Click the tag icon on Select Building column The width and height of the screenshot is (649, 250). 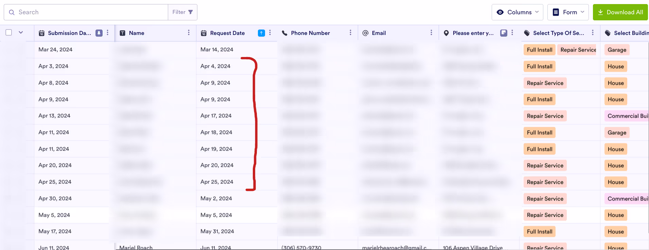pyautogui.click(x=608, y=33)
